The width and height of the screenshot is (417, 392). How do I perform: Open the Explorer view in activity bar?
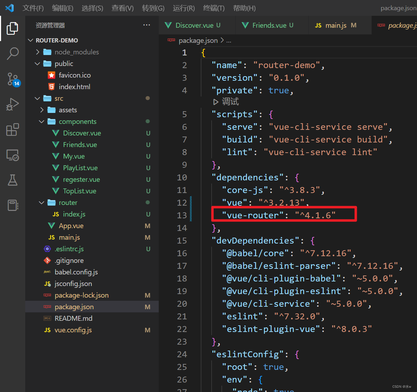13,28
